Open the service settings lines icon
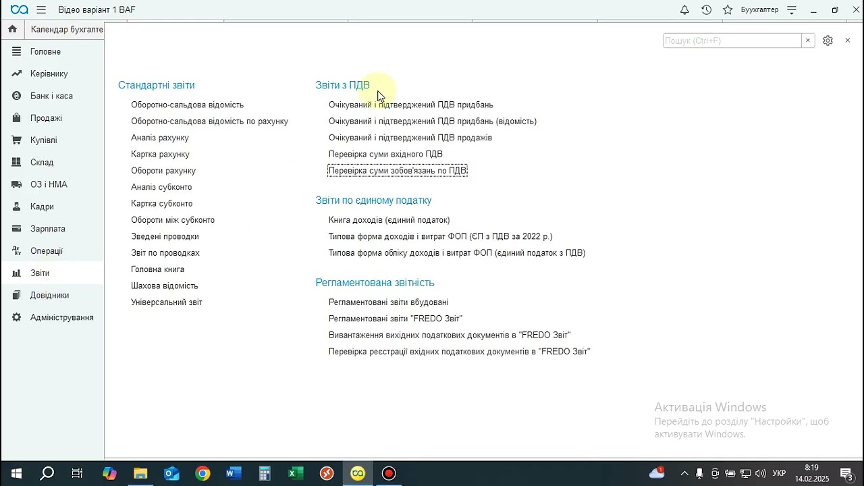This screenshot has width=864, height=486. click(x=792, y=10)
